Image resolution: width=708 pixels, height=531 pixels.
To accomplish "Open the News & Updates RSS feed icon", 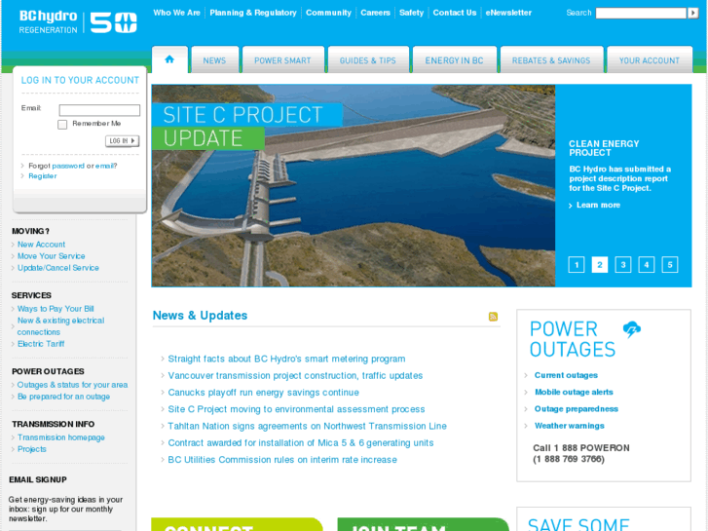I will pos(493,317).
